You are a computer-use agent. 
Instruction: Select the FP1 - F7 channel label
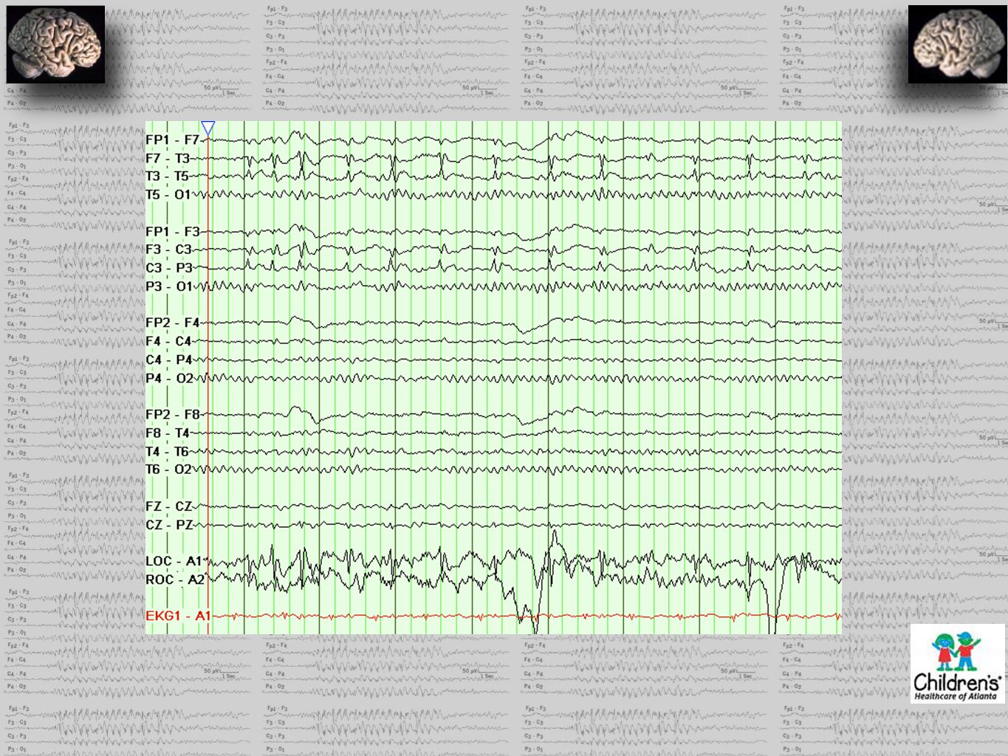(173, 140)
